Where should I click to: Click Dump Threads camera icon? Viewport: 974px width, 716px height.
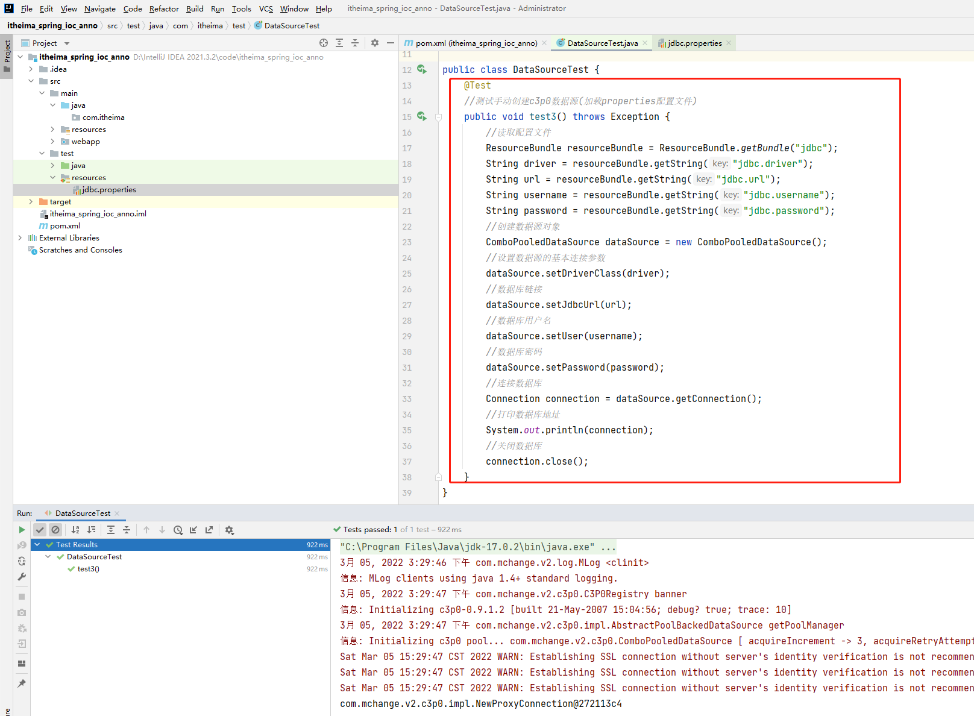22,612
